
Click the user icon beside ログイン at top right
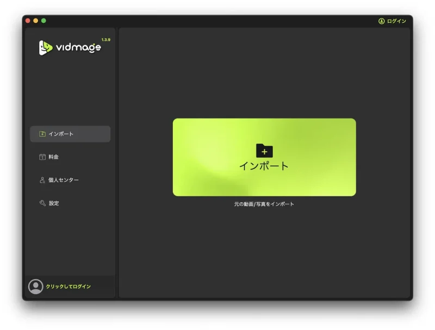click(381, 21)
